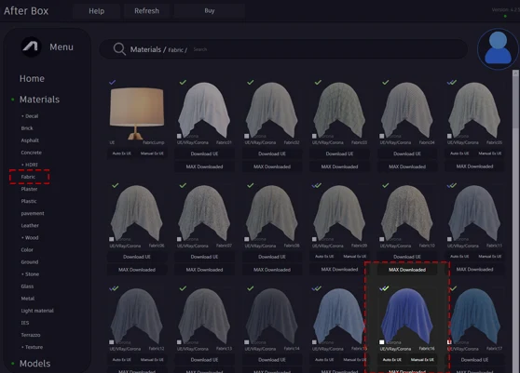Select the Brick material category
Image resolution: width=520 pixels, height=373 pixels.
click(x=27, y=128)
